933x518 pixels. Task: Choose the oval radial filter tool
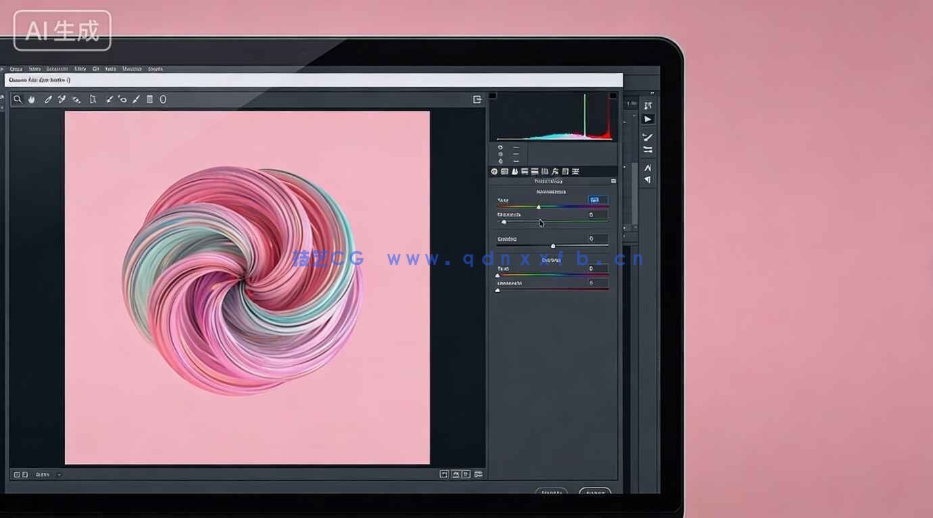[x=163, y=99]
